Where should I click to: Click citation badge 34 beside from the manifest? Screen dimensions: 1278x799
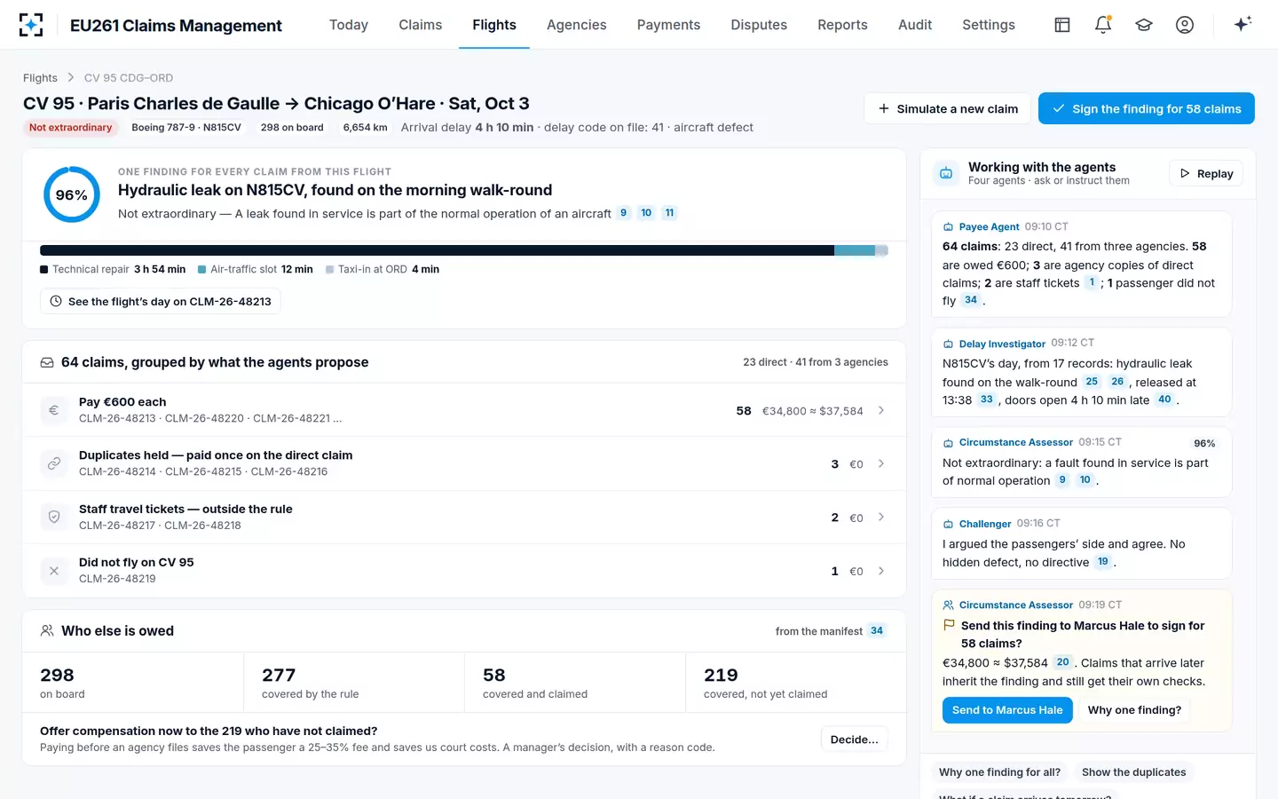click(877, 630)
